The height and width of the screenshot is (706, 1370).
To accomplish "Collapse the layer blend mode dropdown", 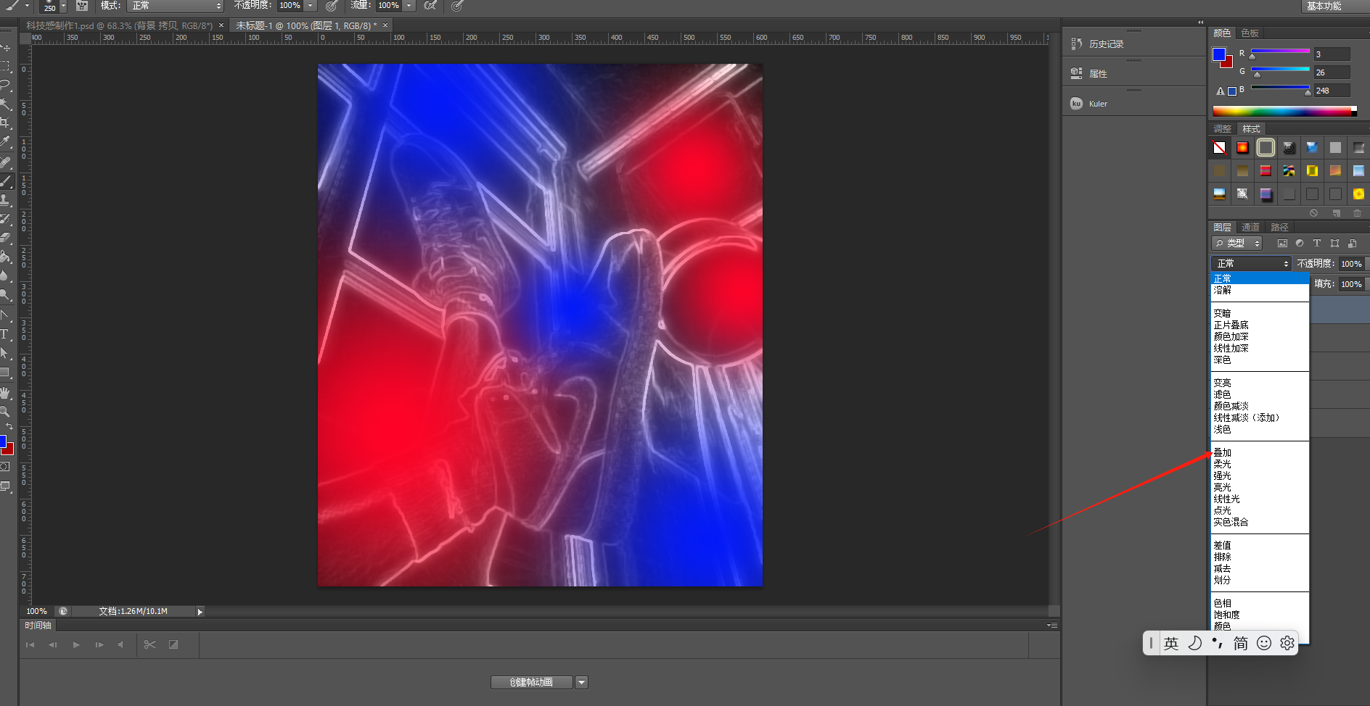I will [1251, 264].
